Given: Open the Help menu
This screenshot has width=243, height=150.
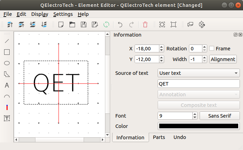Looking at the screenshot, I should (x=83, y=14).
